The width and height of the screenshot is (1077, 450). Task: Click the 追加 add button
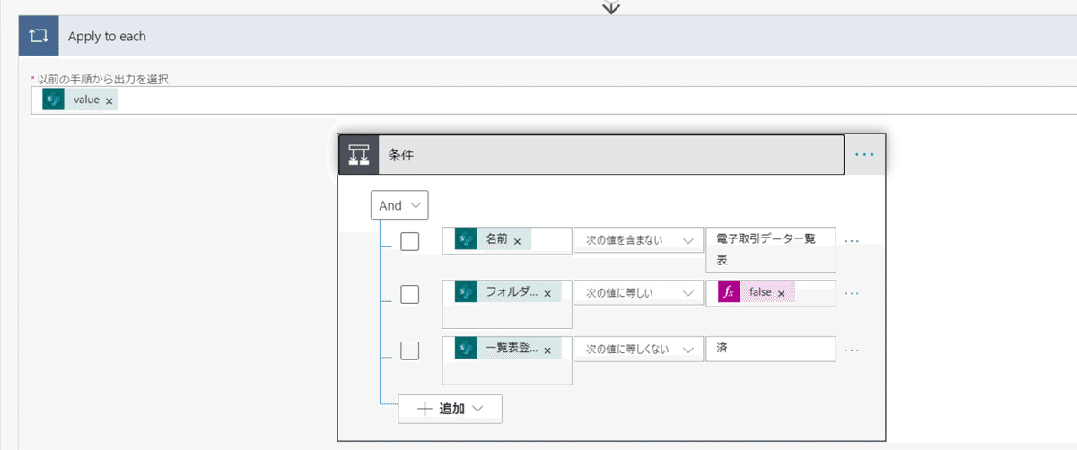point(451,408)
